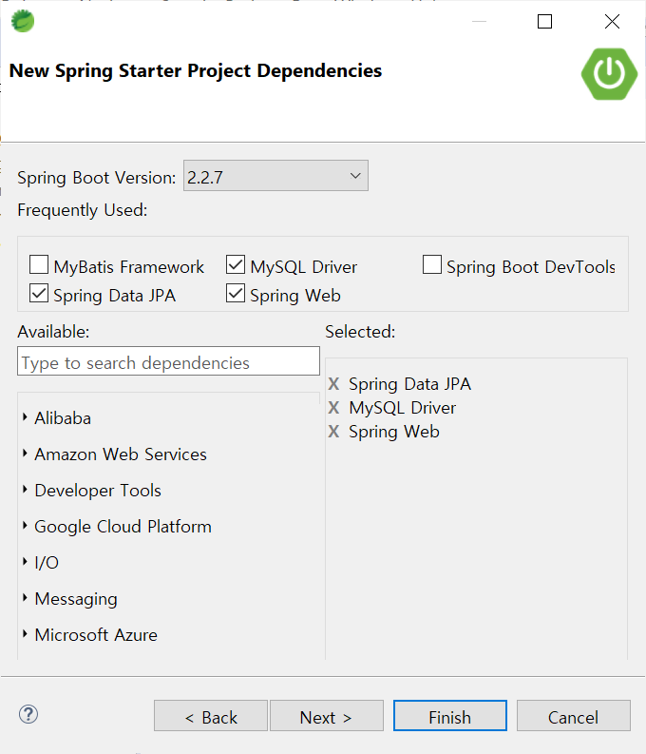Select Spring Web in Selected list
This screenshot has width=646, height=754.
(x=394, y=432)
